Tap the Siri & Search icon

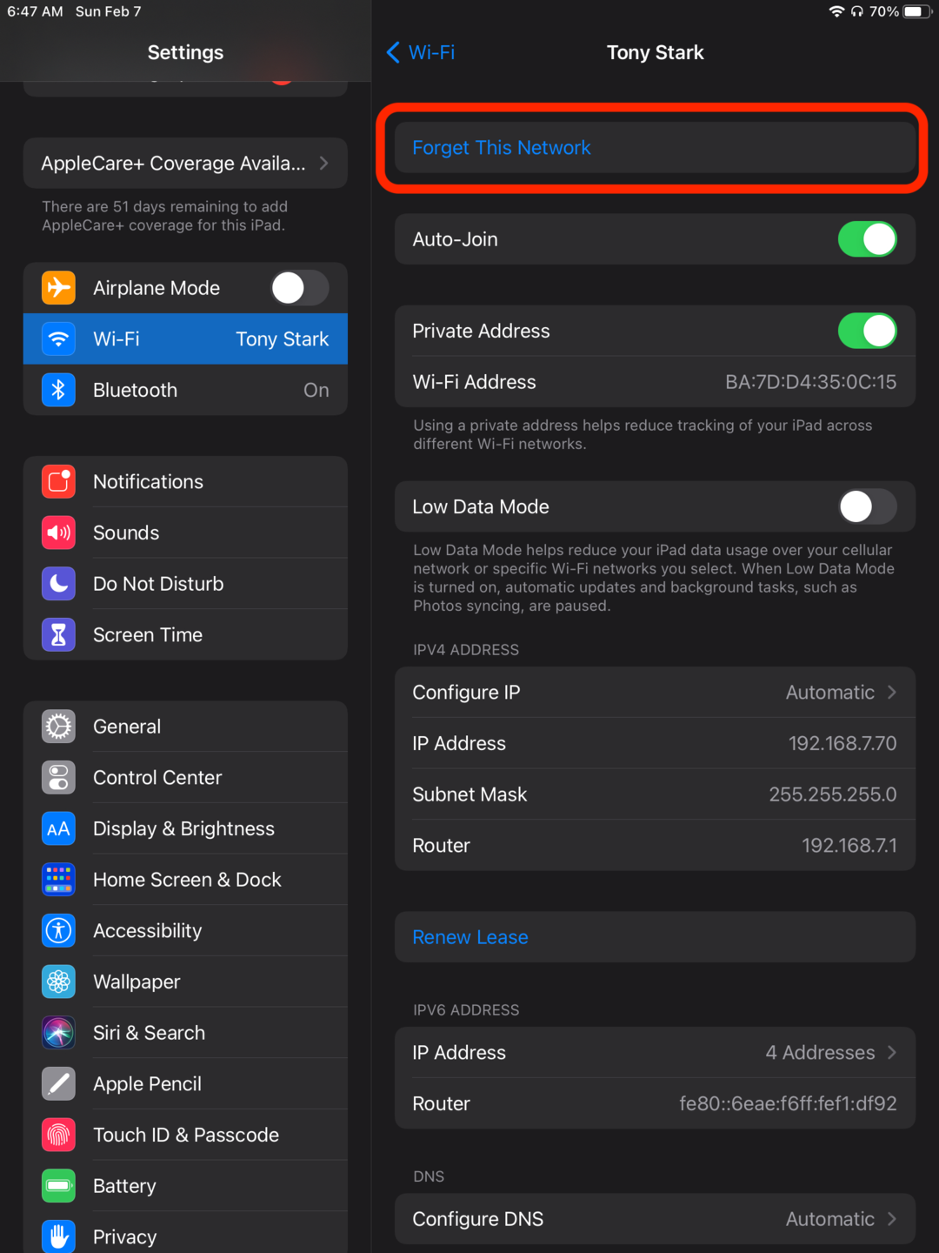pos(58,1033)
